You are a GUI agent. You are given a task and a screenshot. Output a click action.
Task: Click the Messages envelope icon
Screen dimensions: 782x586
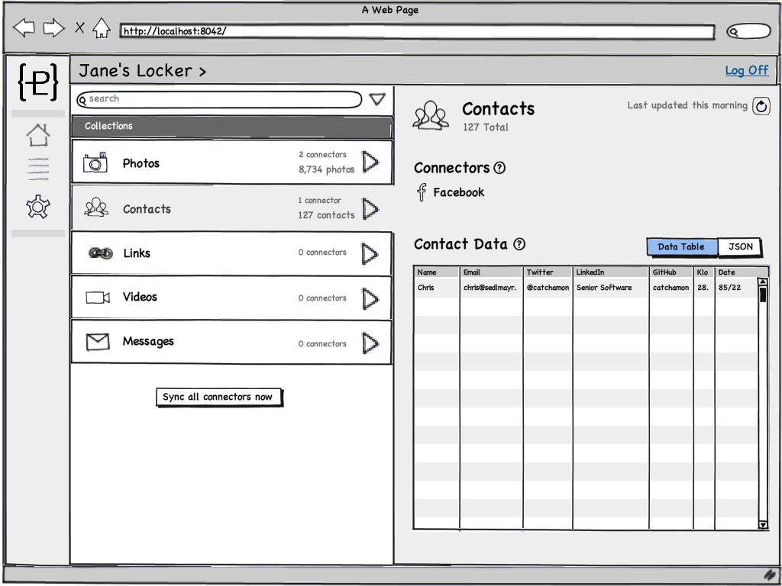[x=97, y=342]
